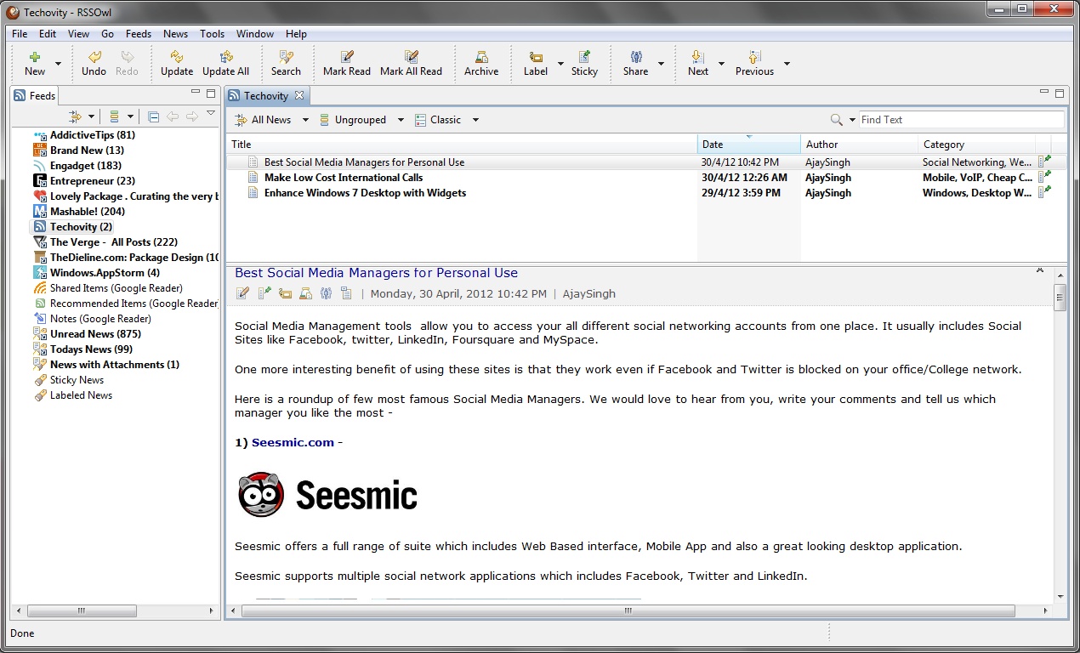Sort by the Title column header

tap(462, 144)
